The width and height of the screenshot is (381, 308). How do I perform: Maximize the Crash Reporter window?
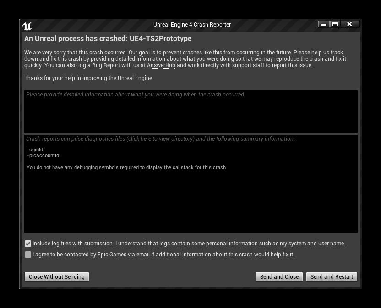tap(335, 24)
